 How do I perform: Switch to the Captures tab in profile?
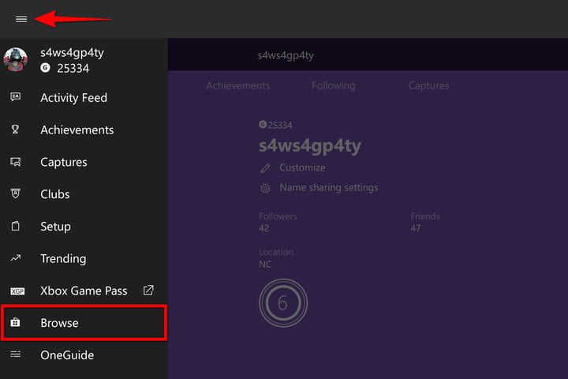click(x=428, y=85)
